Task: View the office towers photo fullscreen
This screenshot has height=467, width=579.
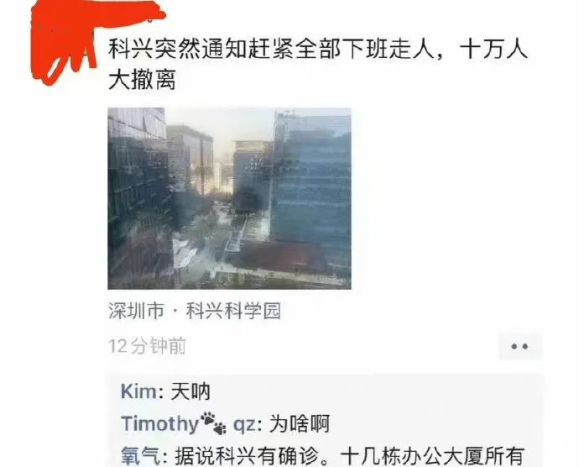Action: 229,198
